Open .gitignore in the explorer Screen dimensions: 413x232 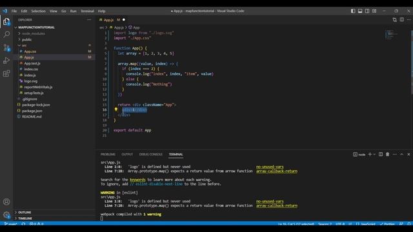pyautogui.click(x=30, y=99)
